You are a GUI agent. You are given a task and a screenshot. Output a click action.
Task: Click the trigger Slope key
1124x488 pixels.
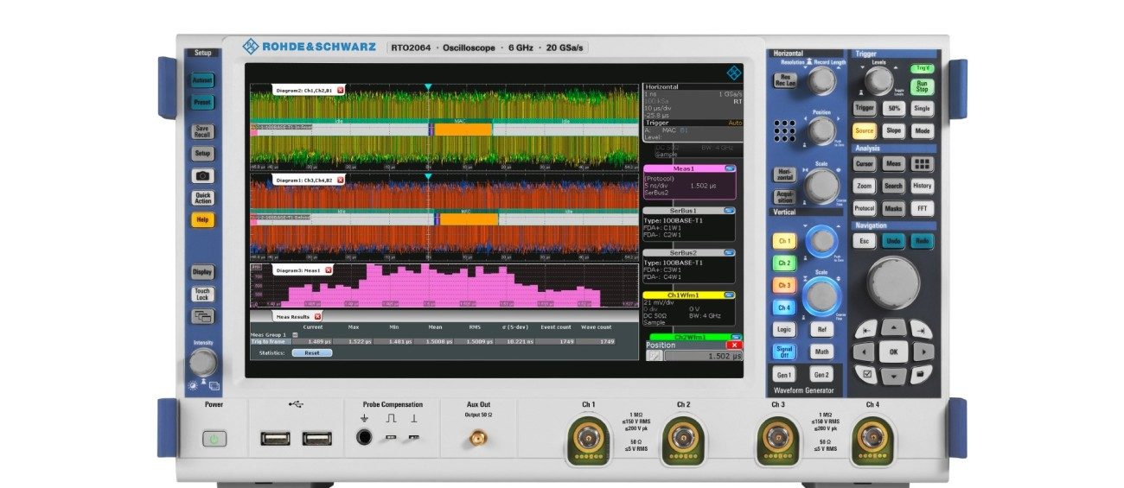893,131
